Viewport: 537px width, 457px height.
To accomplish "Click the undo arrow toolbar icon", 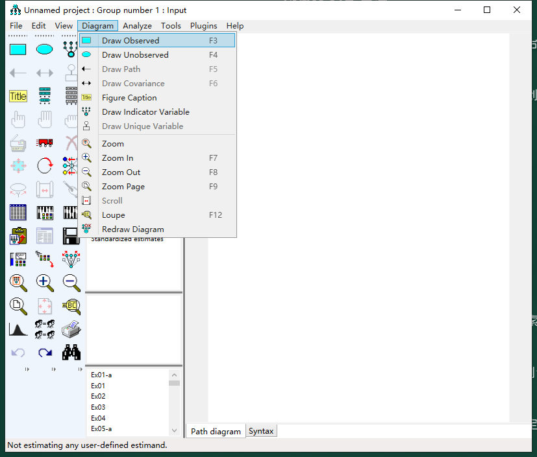I will 18,353.
